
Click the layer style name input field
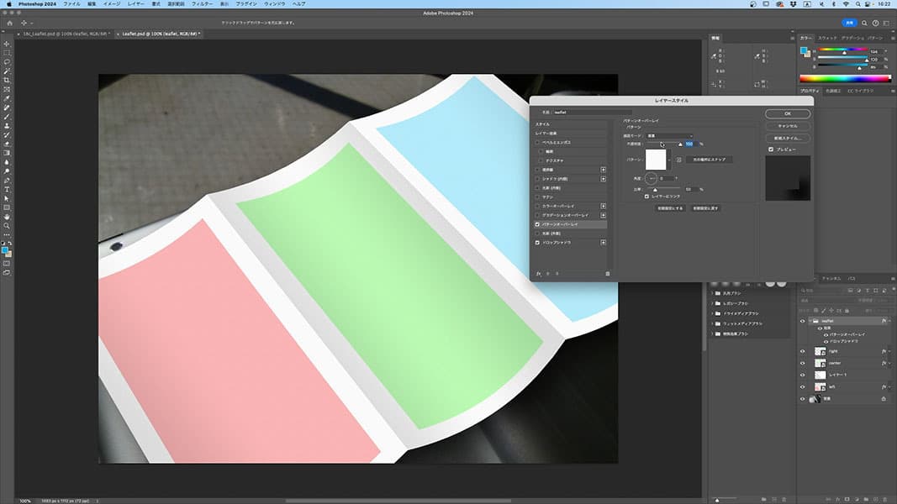[592, 112]
